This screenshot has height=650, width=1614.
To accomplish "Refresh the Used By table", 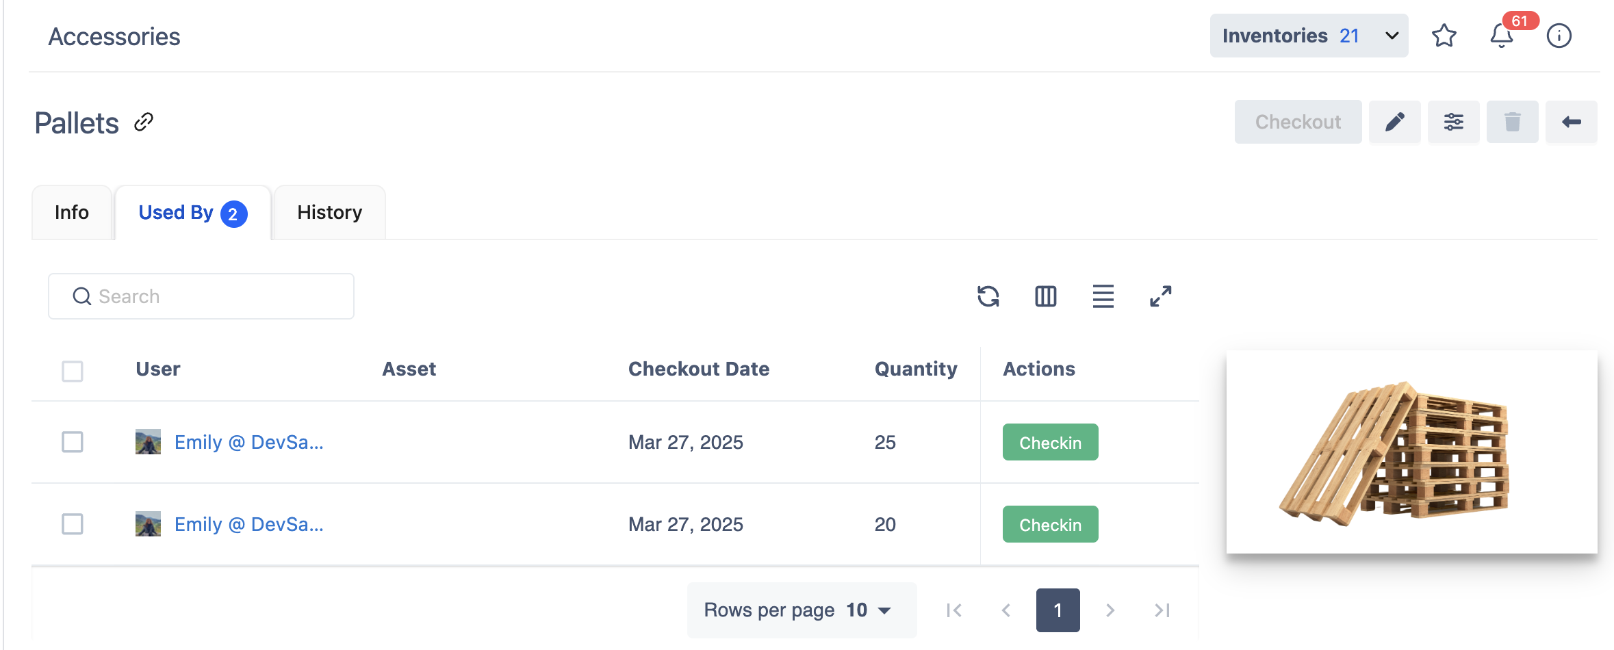I will (988, 296).
